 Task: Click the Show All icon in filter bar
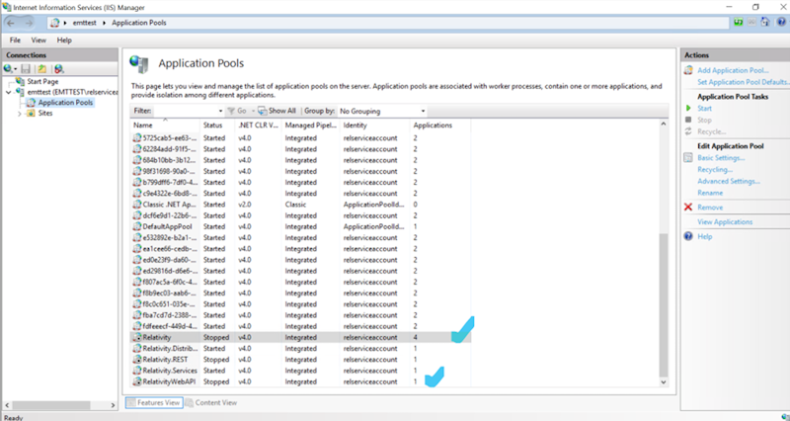coord(263,111)
